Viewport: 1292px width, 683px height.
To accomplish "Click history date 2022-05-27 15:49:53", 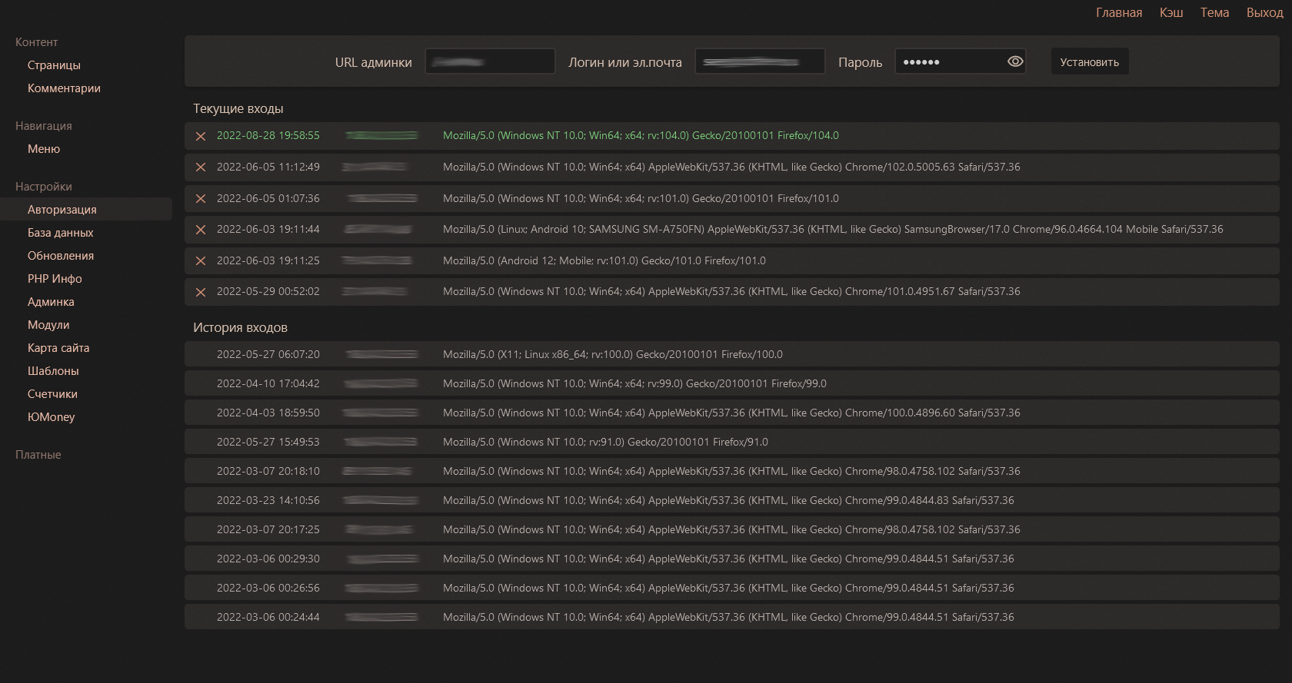I will (268, 442).
